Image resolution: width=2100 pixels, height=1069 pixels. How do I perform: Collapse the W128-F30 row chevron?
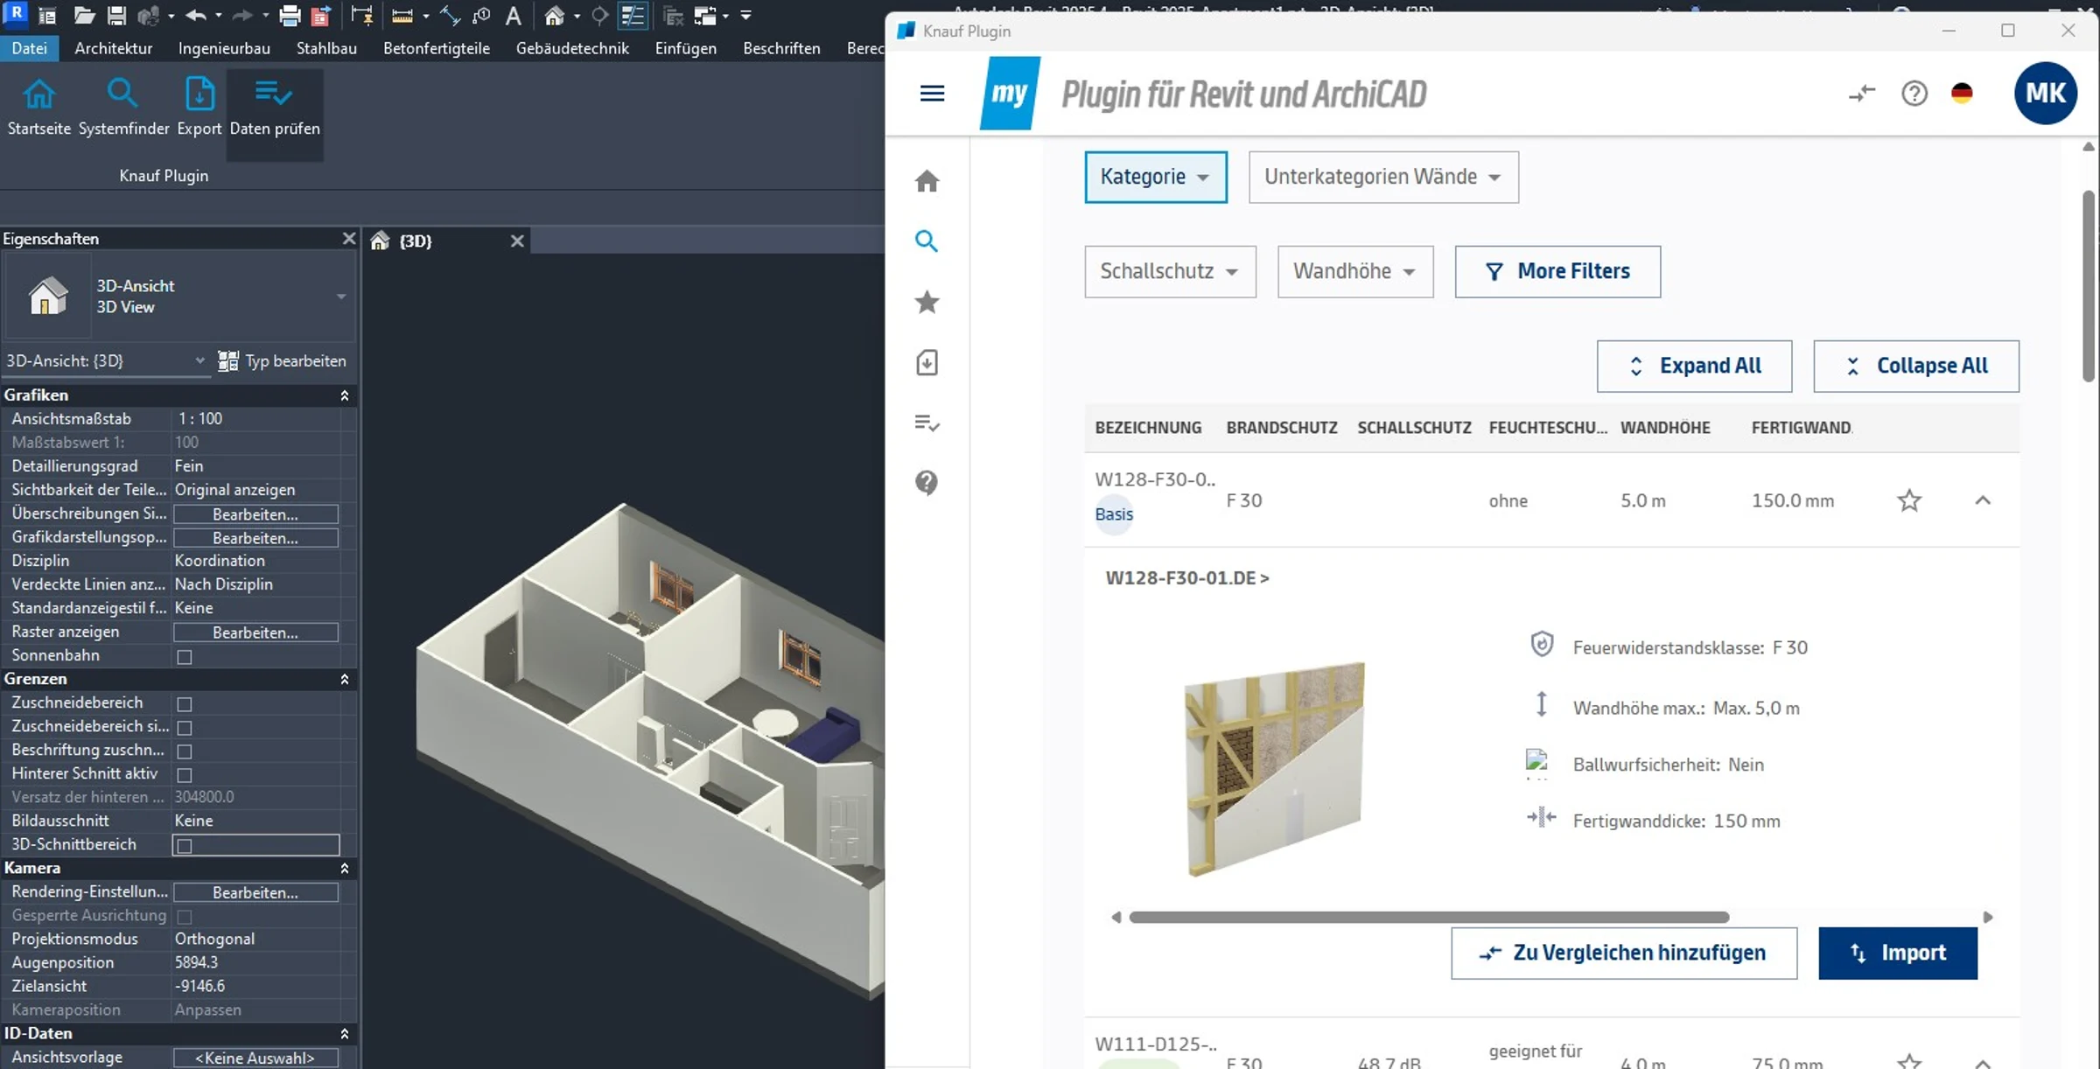[x=1983, y=500]
